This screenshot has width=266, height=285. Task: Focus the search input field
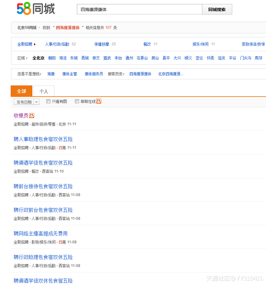pyautogui.click(x=139, y=9)
